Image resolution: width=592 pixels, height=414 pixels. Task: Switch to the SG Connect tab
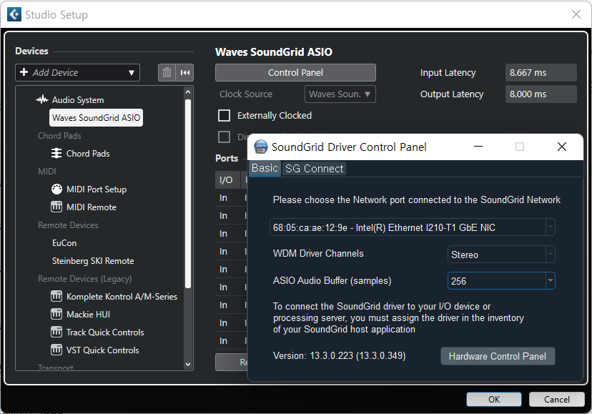click(x=314, y=169)
